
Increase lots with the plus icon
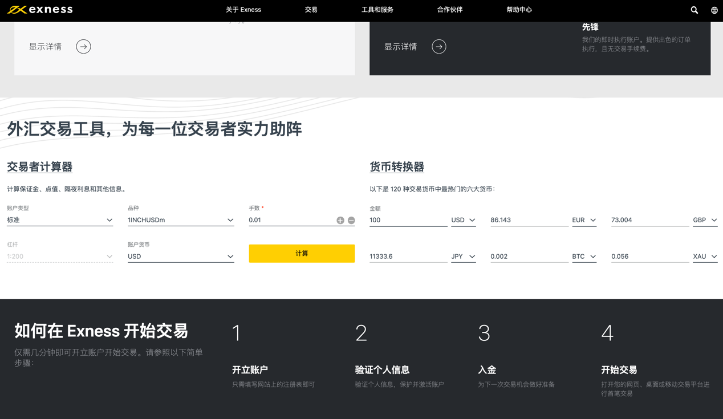point(340,220)
